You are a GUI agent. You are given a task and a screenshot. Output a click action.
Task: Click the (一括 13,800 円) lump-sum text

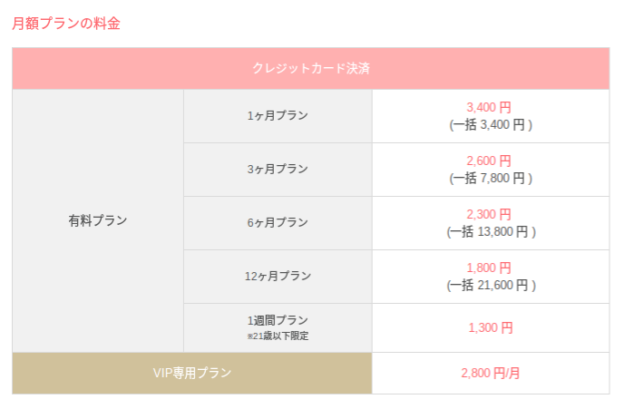tap(491, 232)
